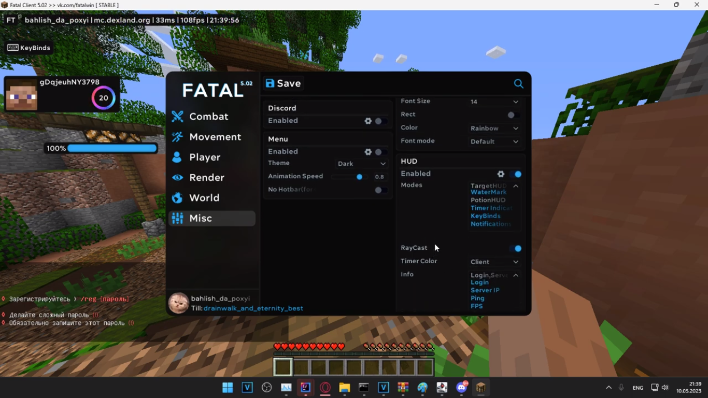Viewport: 708px width, 398px height.
Task: Adjust the Animation Speed slider
Action: tap(349, 177)
